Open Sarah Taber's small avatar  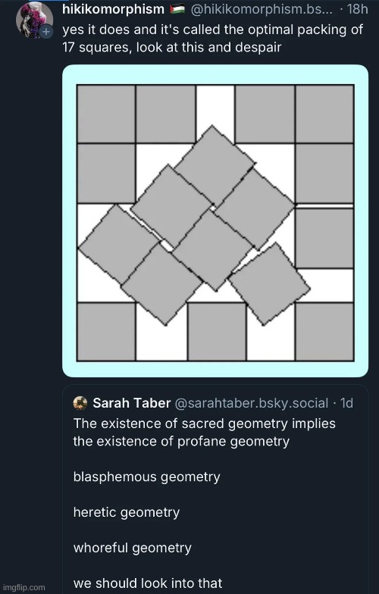click(x=80, y=403)
